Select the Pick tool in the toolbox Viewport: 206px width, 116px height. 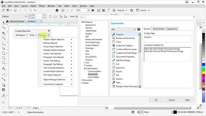4,23
